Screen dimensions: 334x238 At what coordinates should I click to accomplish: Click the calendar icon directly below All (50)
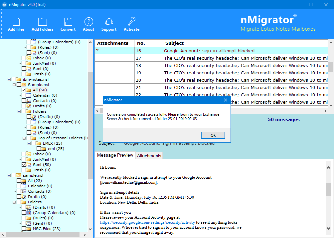pos(29,95)
